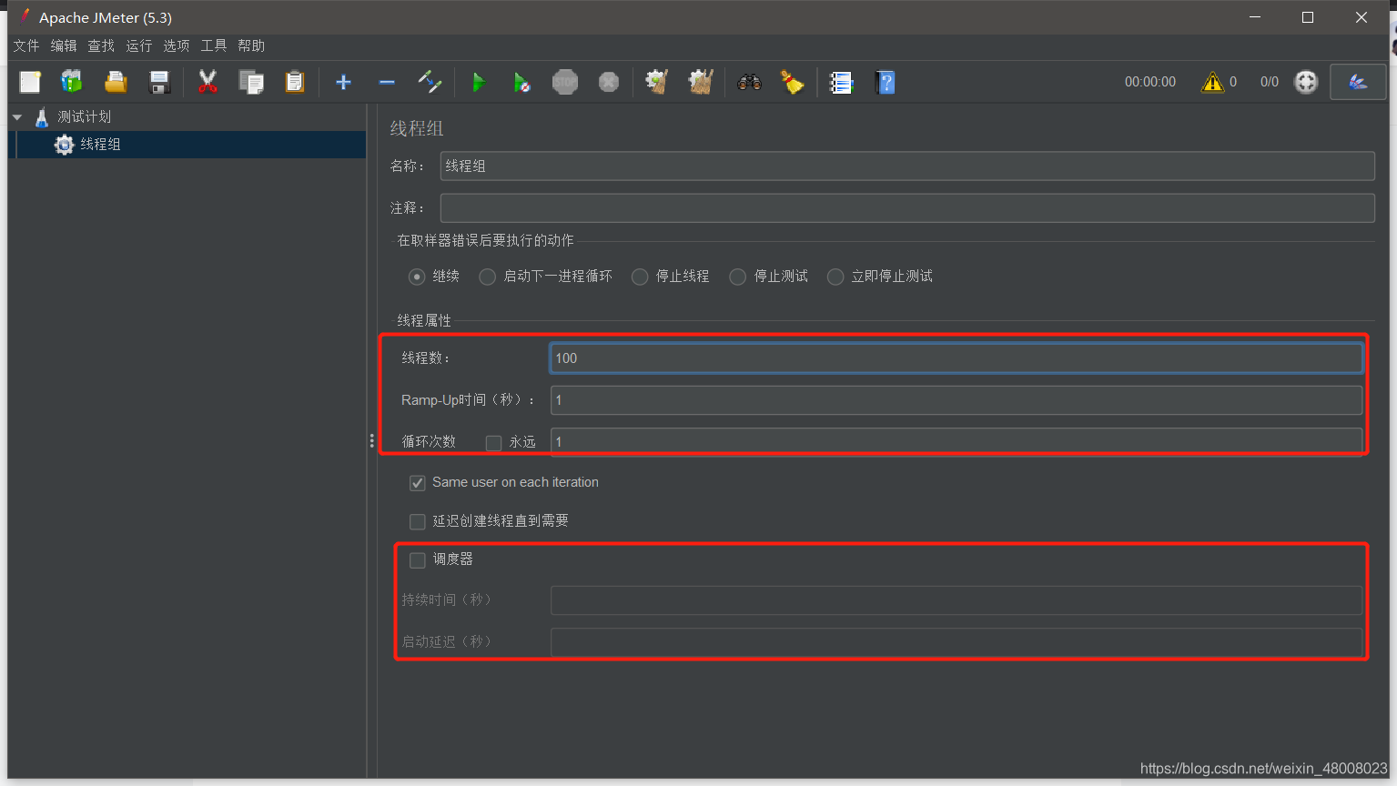Open the 选项 menu
The height and width of the screenshot is (786, 1397).
tap(177, 45)
